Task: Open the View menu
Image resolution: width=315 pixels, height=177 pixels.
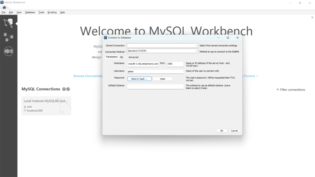Action: (19, 12)
